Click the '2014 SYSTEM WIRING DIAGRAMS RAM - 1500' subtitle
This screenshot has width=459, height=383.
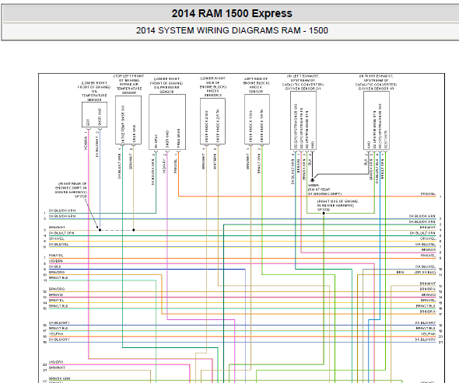[x=232, y=30]
